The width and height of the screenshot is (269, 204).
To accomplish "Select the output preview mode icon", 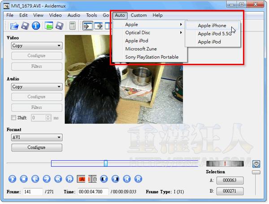I will 99,26.
